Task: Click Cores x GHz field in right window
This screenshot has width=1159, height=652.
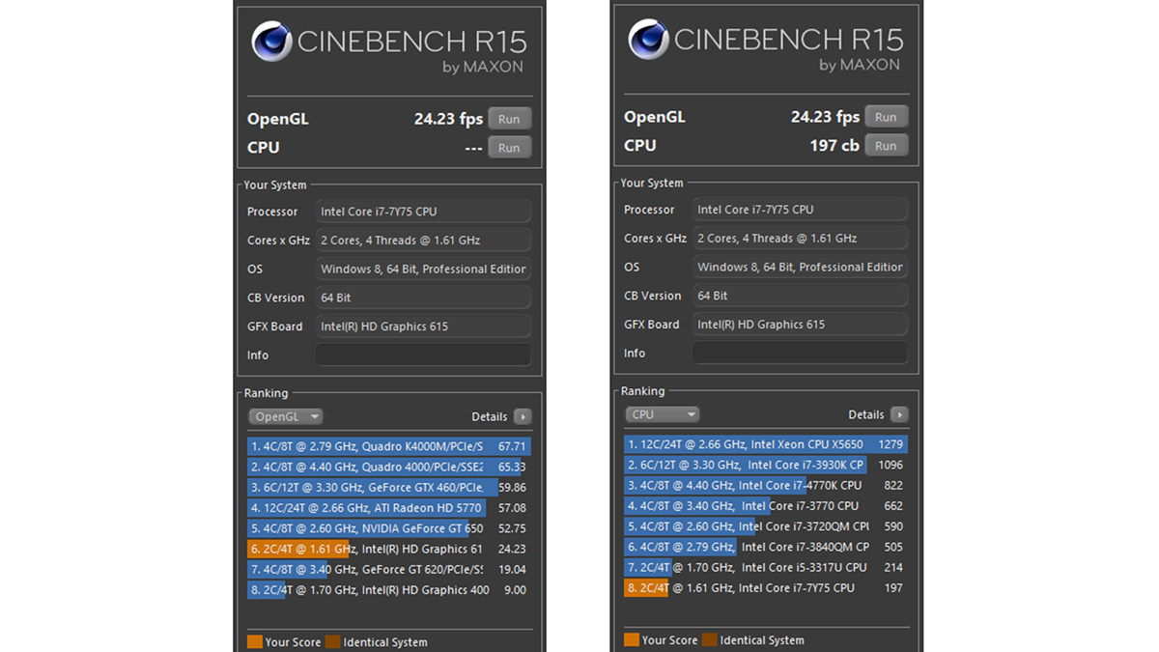Action: (x=800, y=238)
